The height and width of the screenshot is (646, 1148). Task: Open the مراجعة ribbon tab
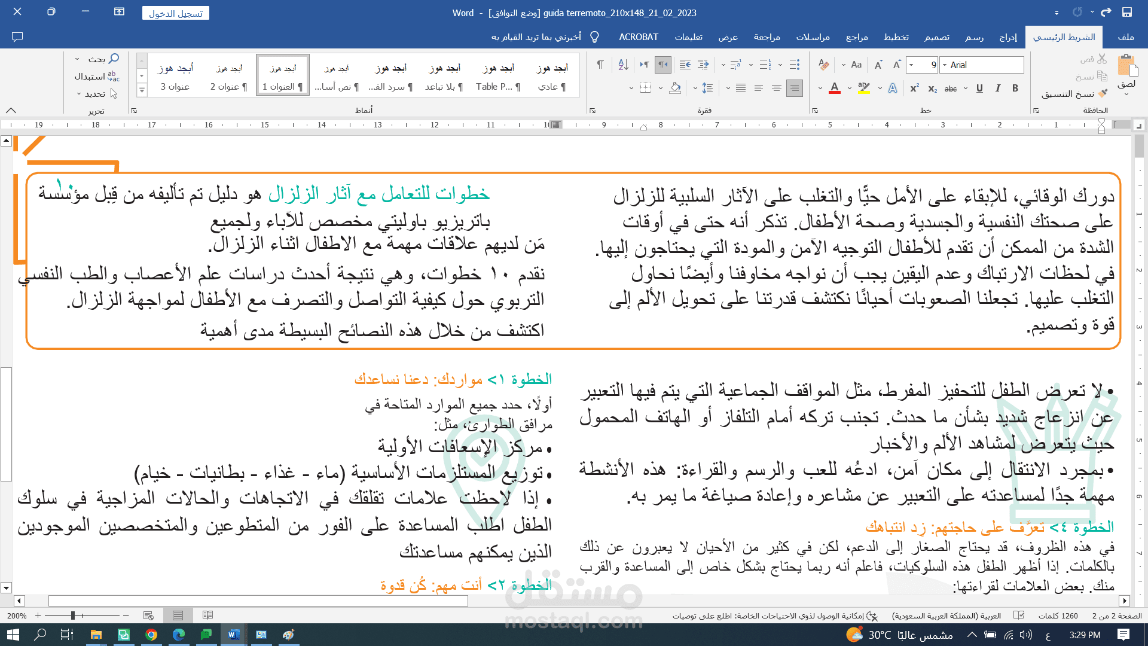tap(767, 37)
